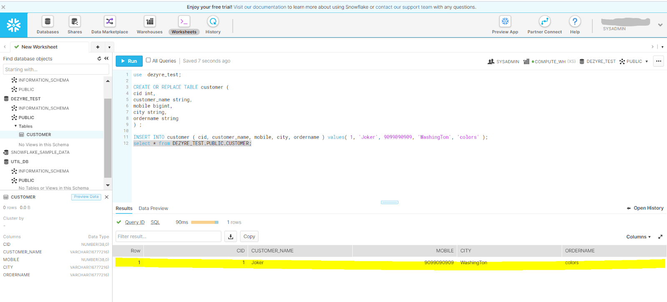This screenshot has width=667, height=302.
Task: Switch to the Results tab
Action: pos(124,208)
